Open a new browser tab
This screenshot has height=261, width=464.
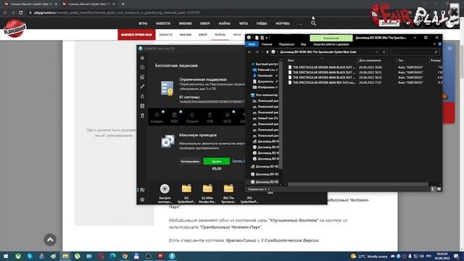(x=123, y=4)
